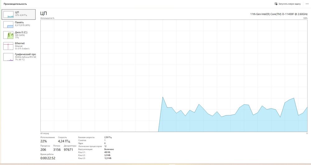Click the Производительность page title
Screen dimensions: 311x165
click(15, 4)
